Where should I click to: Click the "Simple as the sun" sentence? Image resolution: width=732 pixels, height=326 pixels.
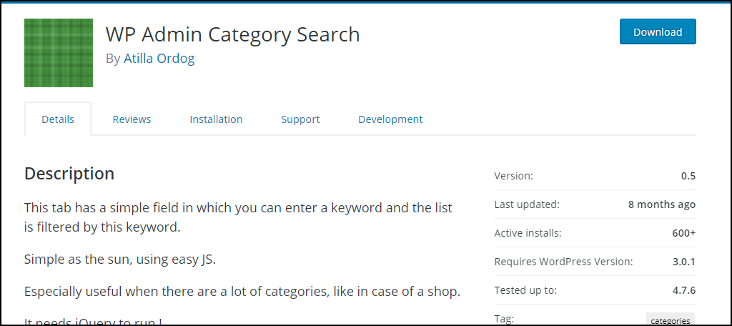point(120,260)
